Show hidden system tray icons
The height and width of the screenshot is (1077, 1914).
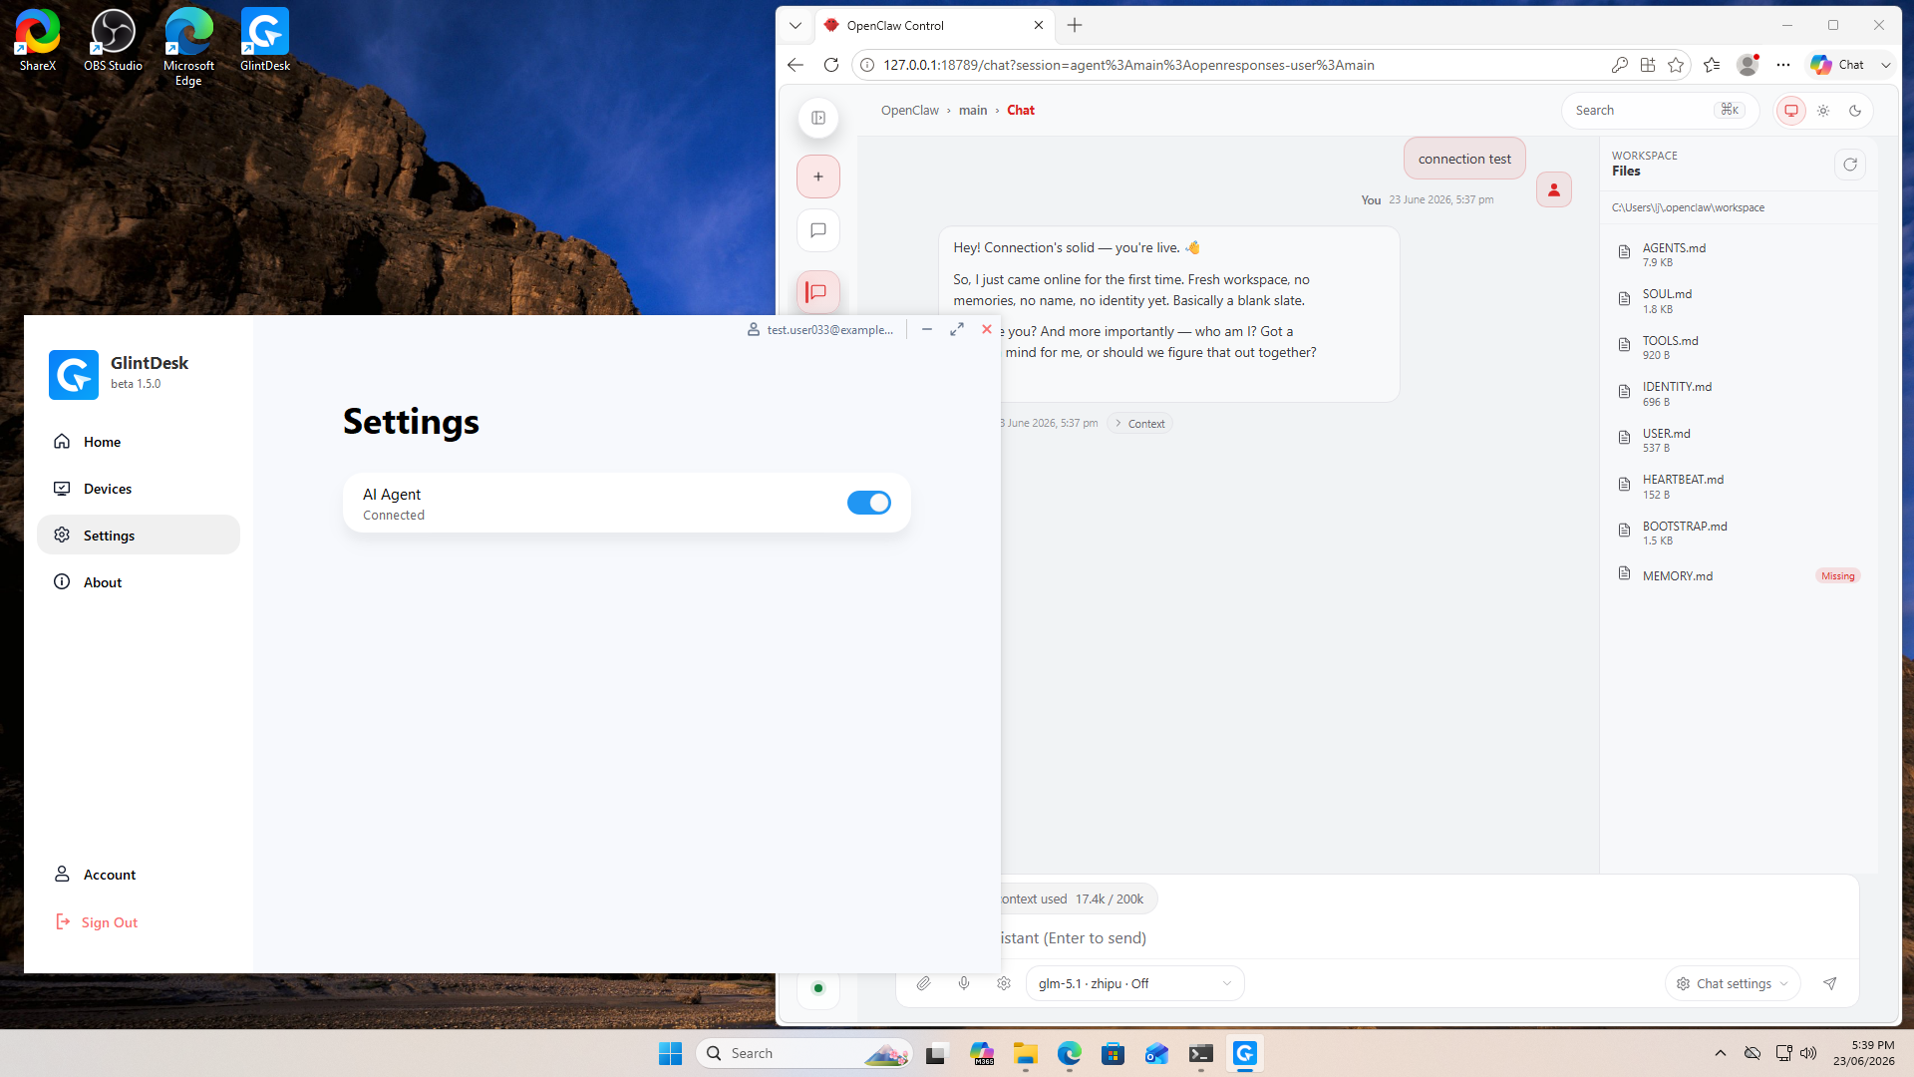point(1721,1053)
